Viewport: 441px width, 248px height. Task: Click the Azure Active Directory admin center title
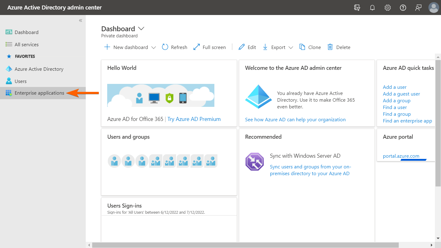pos(55,7)
